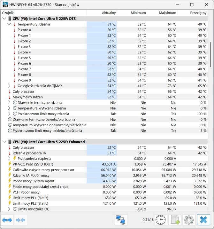The height and width of the screenshot is (229, 214).
Task: Minimize the HWiNFO sensors window
Action: [177, 5]
